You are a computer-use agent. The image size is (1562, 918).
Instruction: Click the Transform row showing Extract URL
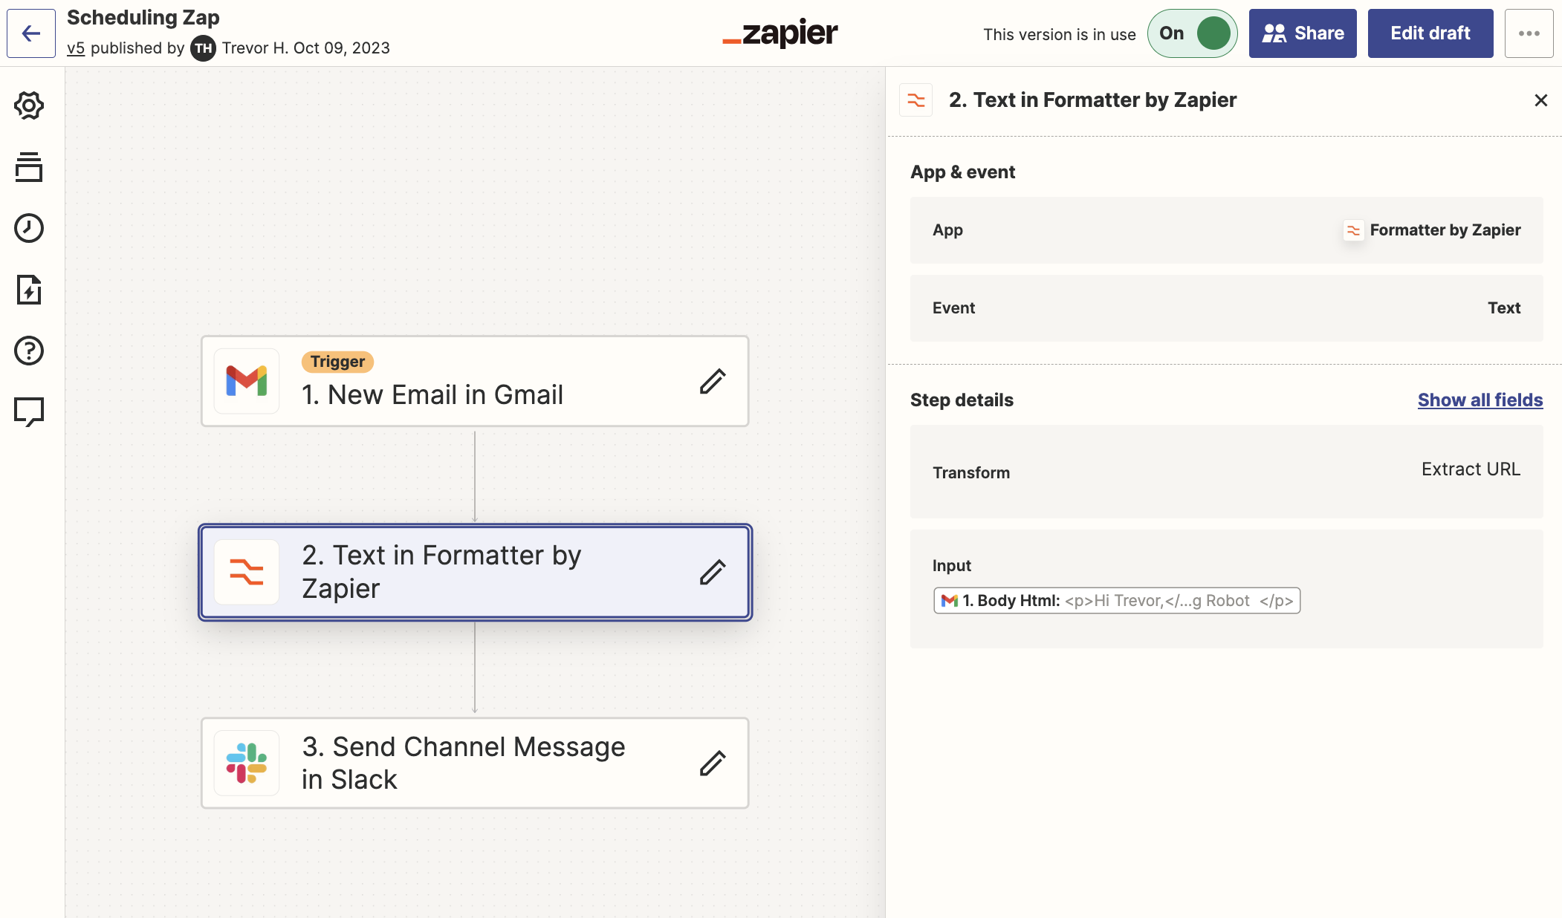click(x=1226, y=472)
